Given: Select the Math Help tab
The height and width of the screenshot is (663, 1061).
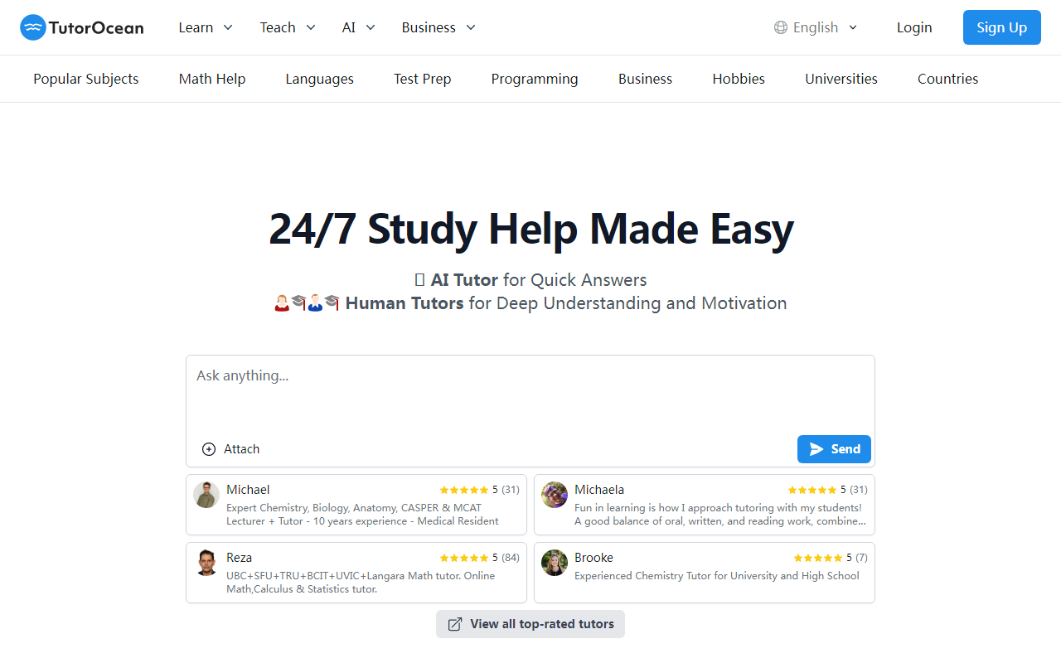Looking at the screenshot, I should [212, 79].
